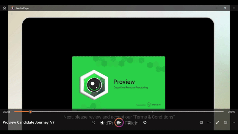The image size is (238, 134).
Task: Click elapsed time 0:00:08
Action: (x=7, y=112)
